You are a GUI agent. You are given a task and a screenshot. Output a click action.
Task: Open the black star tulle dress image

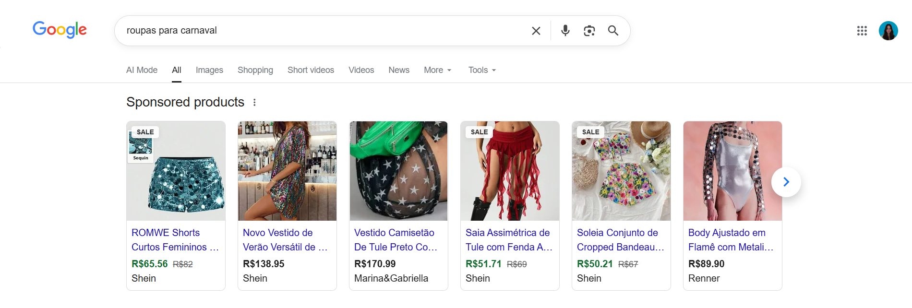click(399, 171)
